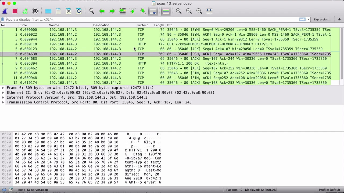Viewport: 344px width, 193px height.
Task: Apply the display filter arrow button
Action: pos(302,19)
